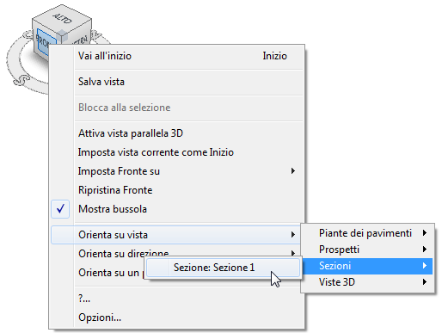Click the right face of the ViewCube

[80, 37]
